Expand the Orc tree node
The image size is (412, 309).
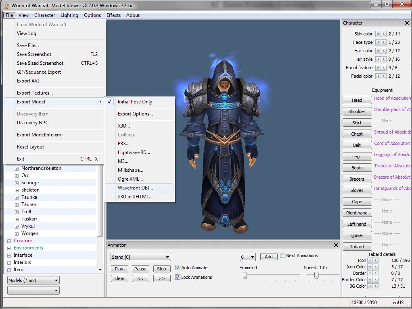17,175
